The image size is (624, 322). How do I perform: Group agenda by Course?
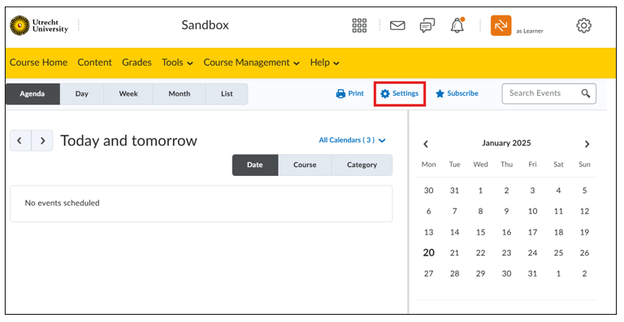pos(305,165)
